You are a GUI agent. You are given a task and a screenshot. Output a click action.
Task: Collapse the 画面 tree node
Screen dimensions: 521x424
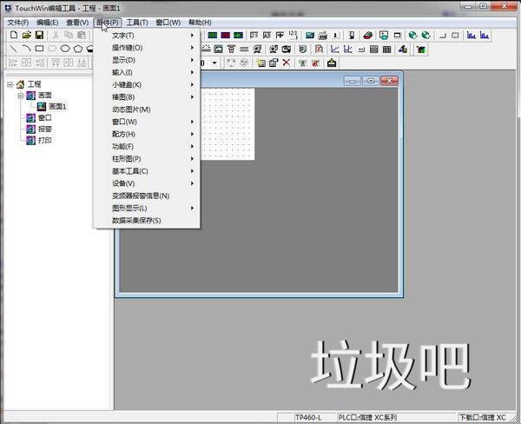point(21,96)
